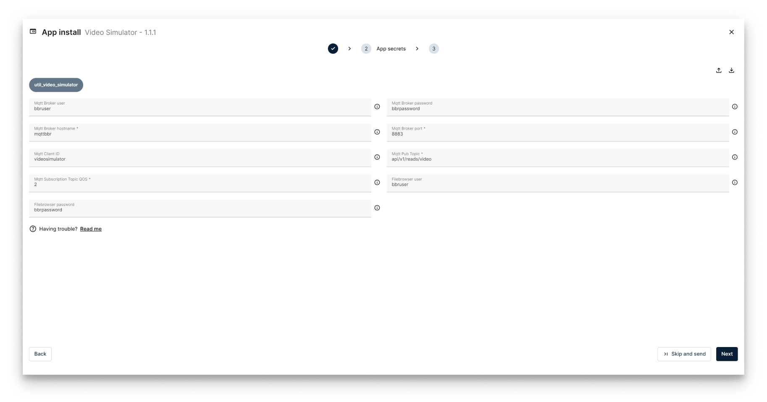The image size is (767, 402).
Task: Jump to step 3 in wizard
Action: 433,49
